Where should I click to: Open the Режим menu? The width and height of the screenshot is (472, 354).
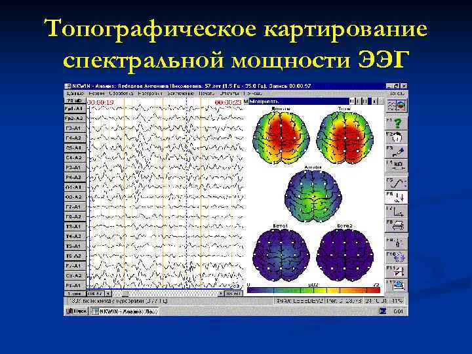coord(96,94)
